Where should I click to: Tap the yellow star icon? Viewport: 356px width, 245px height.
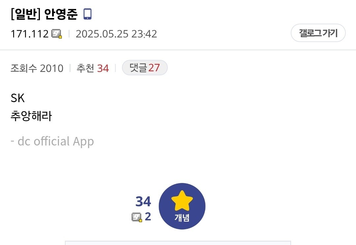[x=182, y=200]
